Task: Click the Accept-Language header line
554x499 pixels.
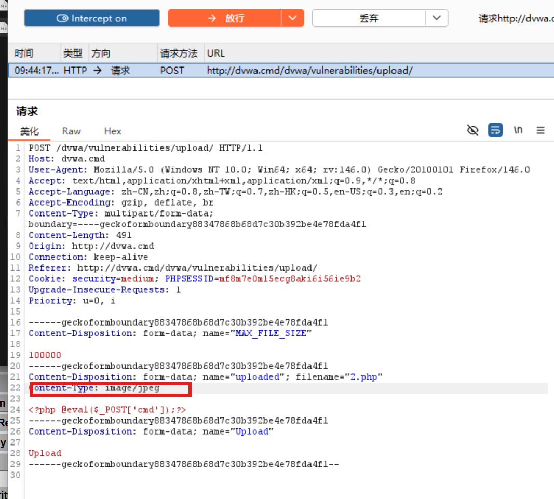Action: (x=235, y=192)
